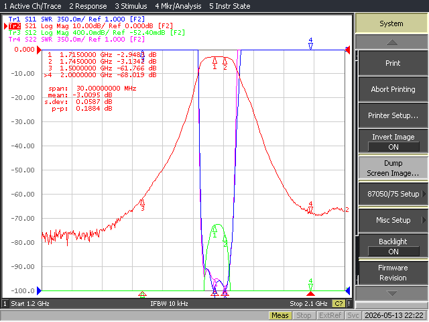Click Meas status indicator
Viewport: 429px width, 322px height.
tap(280, 315)
